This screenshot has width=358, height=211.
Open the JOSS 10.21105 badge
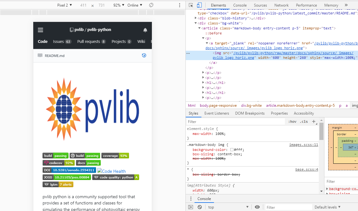click(67, 177)
